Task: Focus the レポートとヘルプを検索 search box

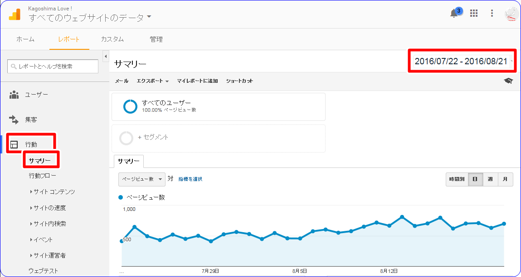Action: (x=53, y=67)
